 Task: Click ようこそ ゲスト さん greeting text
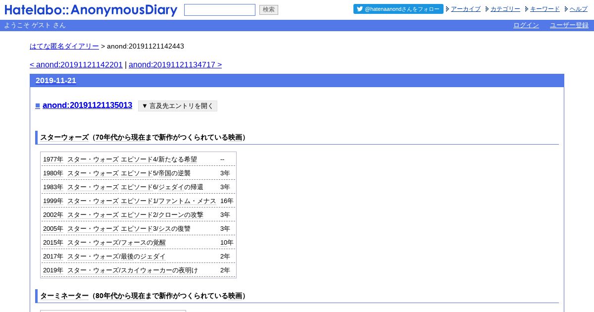(x=35, y=25)
